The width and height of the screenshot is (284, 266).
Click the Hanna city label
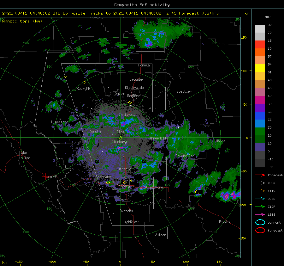(x=221, y=141)
